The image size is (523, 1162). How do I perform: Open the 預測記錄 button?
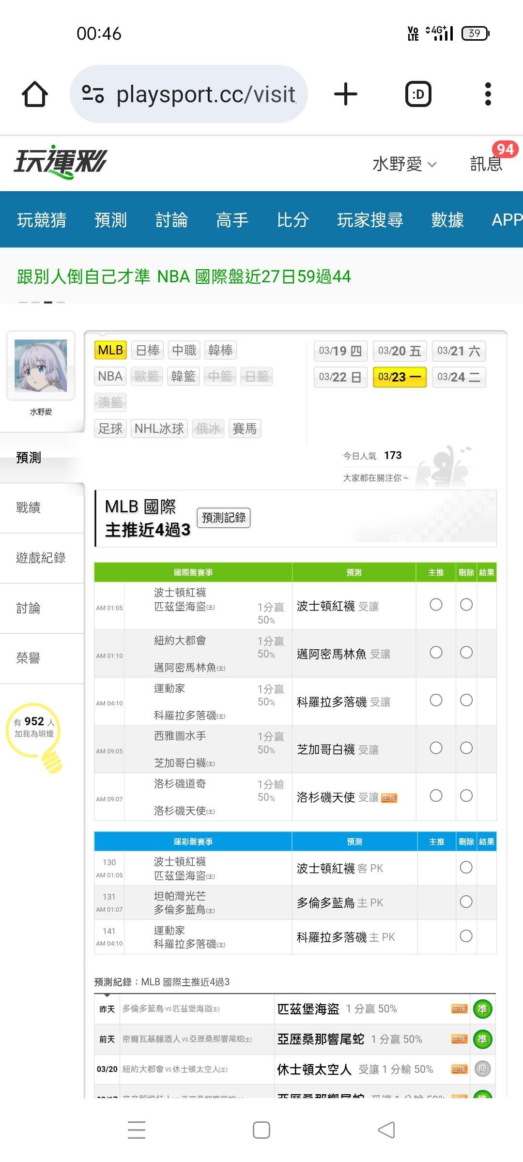click(223, 518)
